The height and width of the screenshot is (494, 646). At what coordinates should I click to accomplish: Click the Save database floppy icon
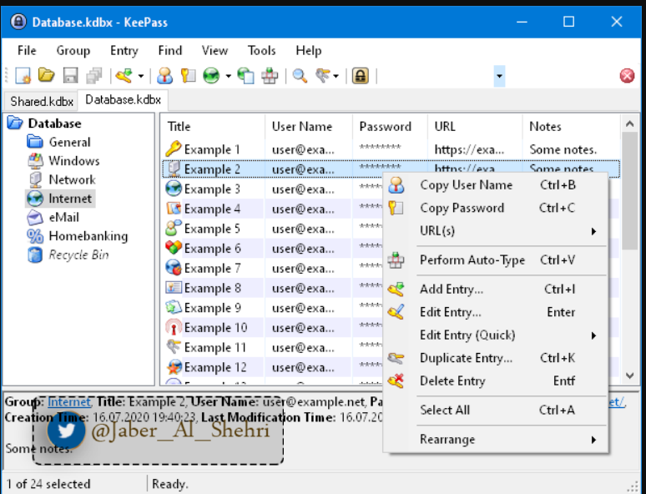(x=70, y=76)
